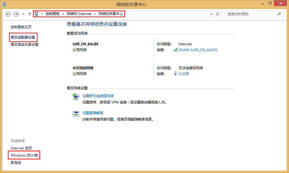
Task: Open Windows 防火墙 settings
Action: [x=24, y=155]
